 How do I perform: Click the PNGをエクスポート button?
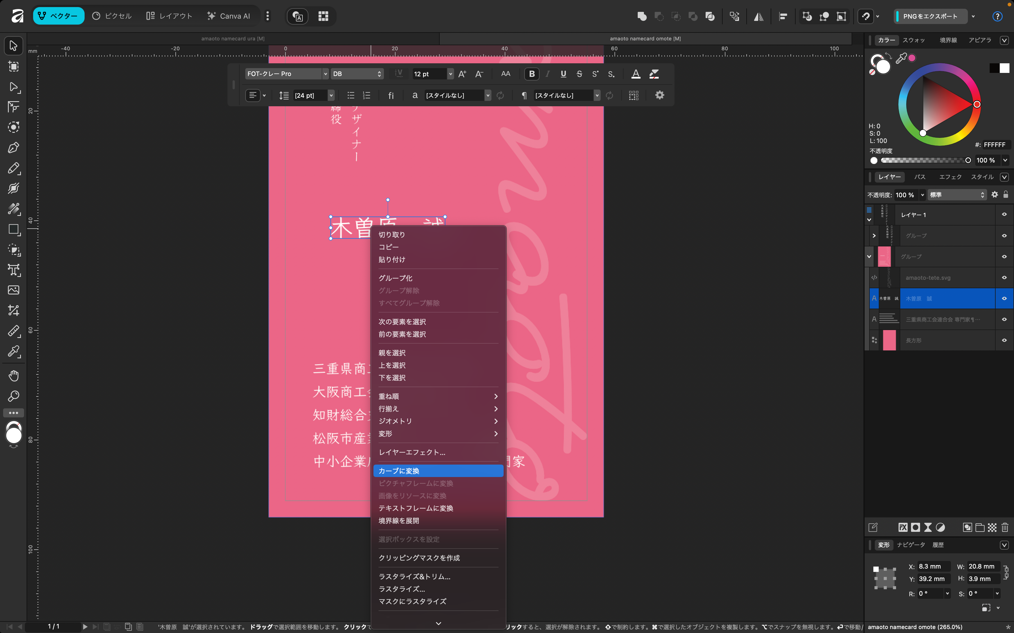pos(930,16)
